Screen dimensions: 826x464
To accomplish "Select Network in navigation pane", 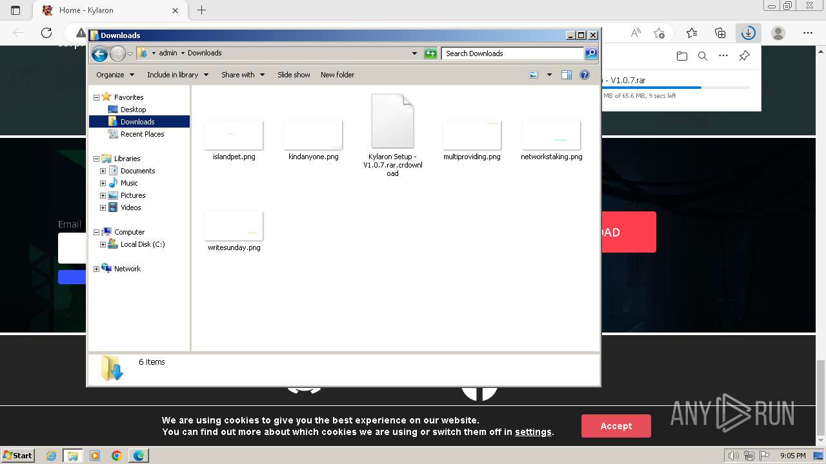I will click(127, 269).
